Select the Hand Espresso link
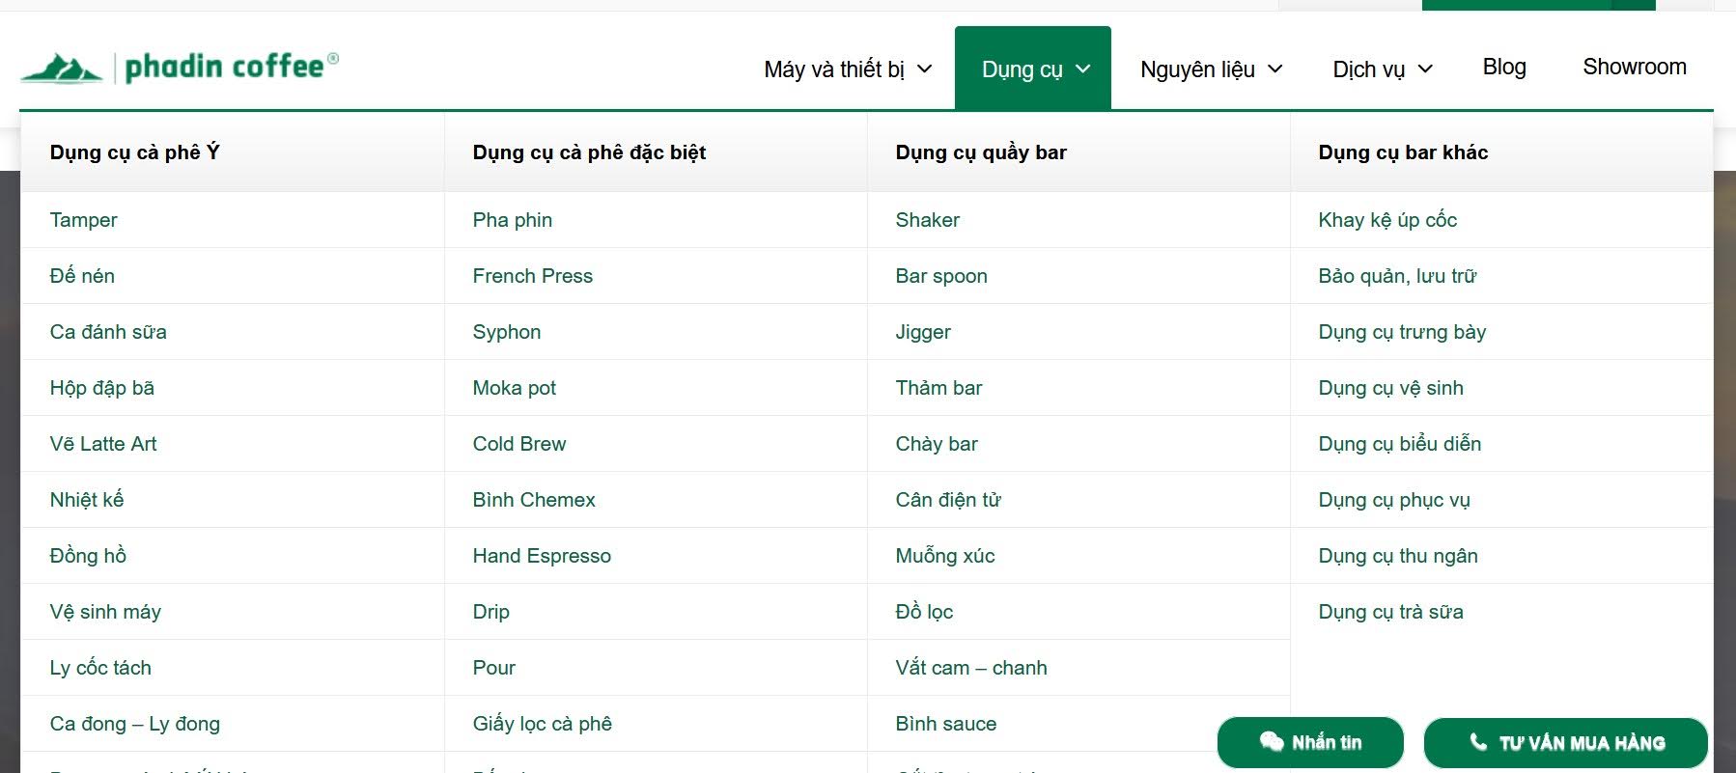 [542, 556]
